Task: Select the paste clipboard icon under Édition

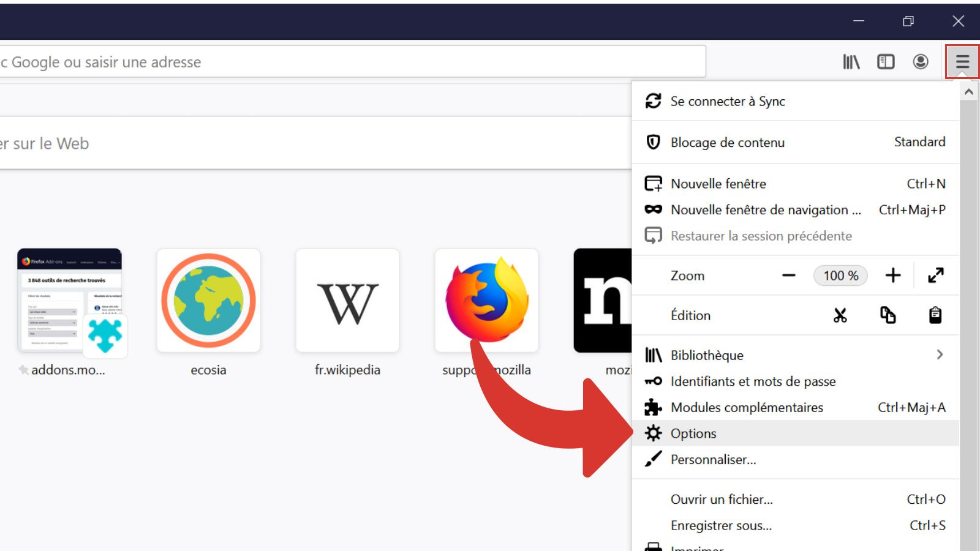Action: [x=935, y=315]
